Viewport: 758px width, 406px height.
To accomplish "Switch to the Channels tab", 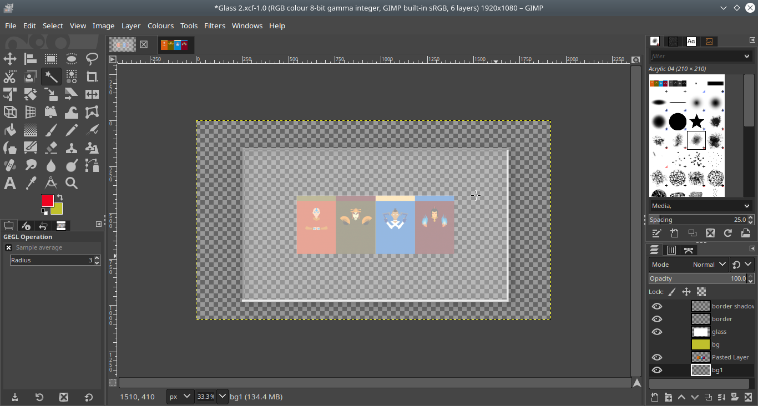I will (671, 250).
